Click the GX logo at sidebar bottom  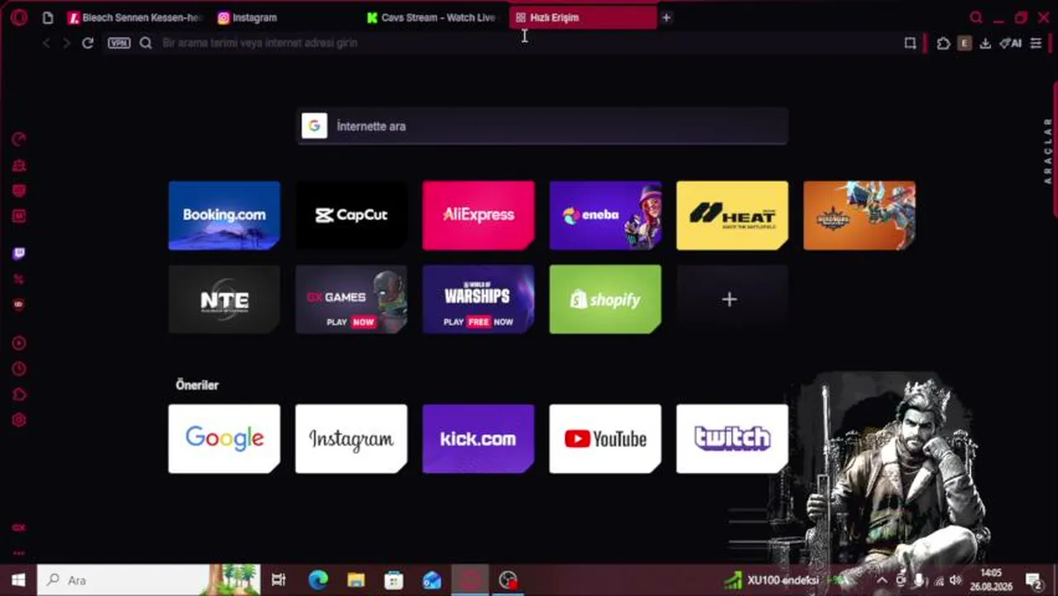click(x=18, y=527)
